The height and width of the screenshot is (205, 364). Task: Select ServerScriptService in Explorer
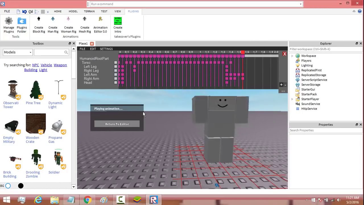tap(314, 80)
